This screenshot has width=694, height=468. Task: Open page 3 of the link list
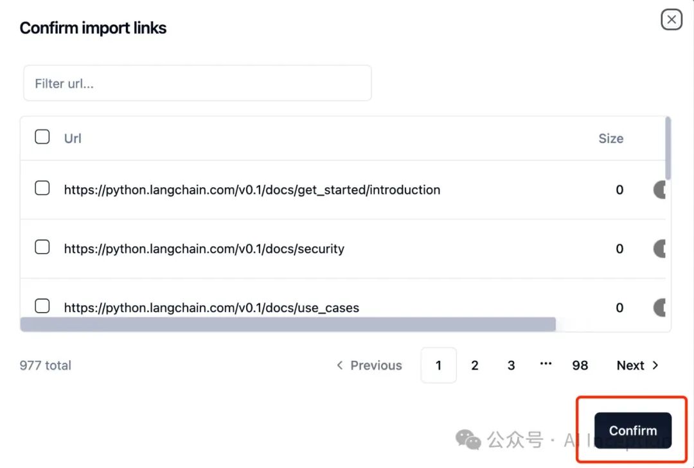[512, 365]
